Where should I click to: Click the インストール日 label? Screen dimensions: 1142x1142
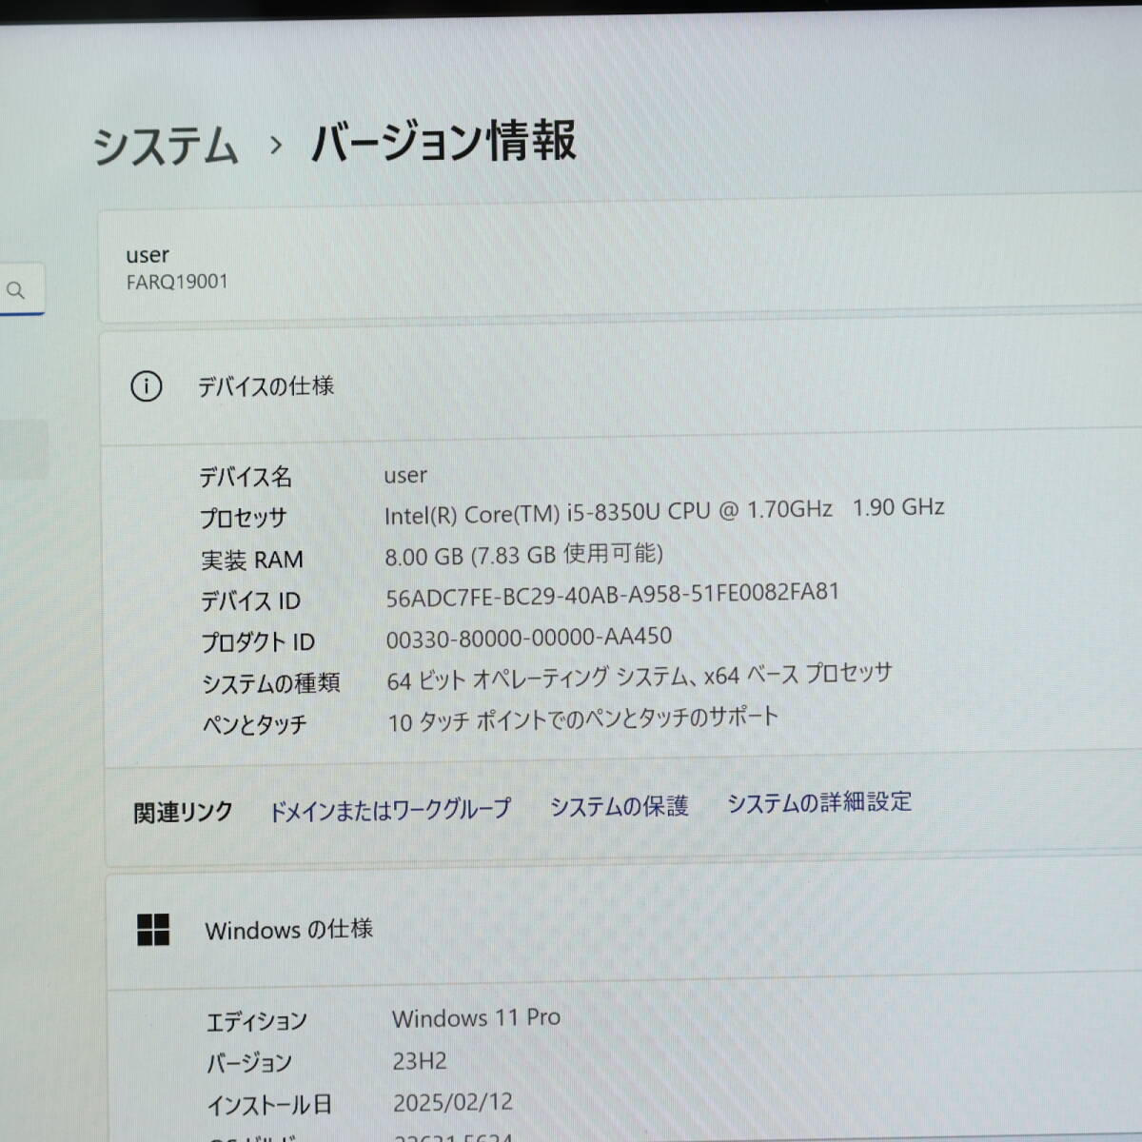[270, 1105]
